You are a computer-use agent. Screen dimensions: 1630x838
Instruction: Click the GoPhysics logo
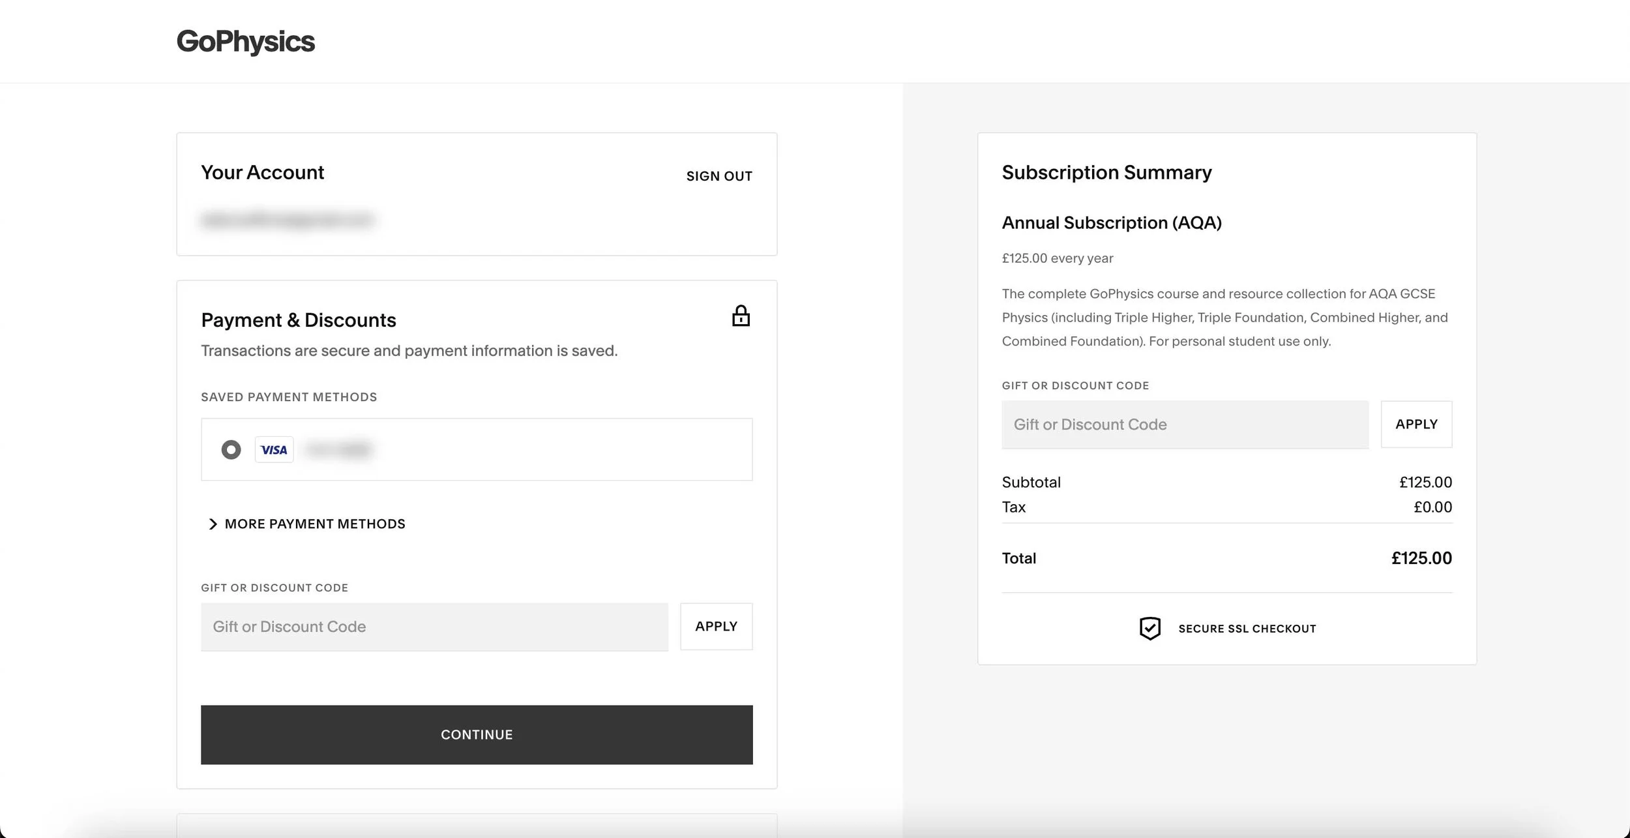tap(245, 42)
